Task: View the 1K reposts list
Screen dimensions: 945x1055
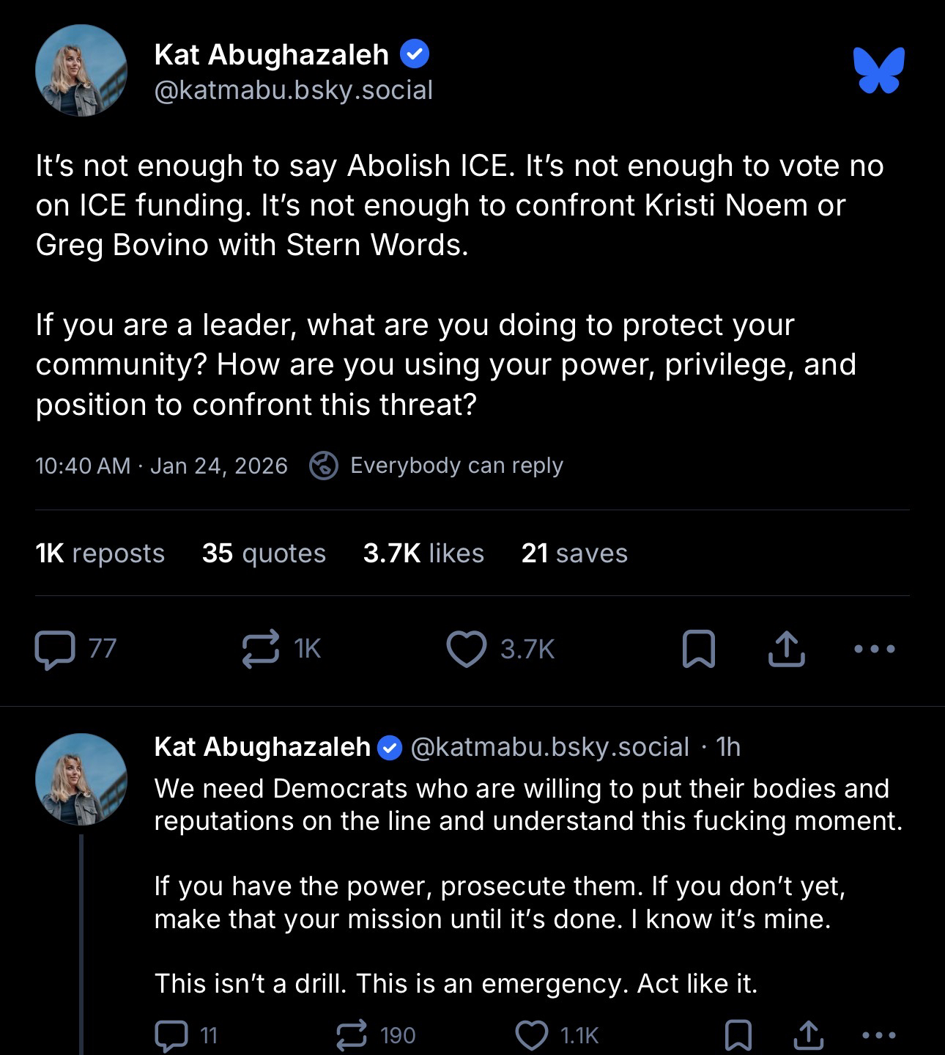Action: (100, 553)
